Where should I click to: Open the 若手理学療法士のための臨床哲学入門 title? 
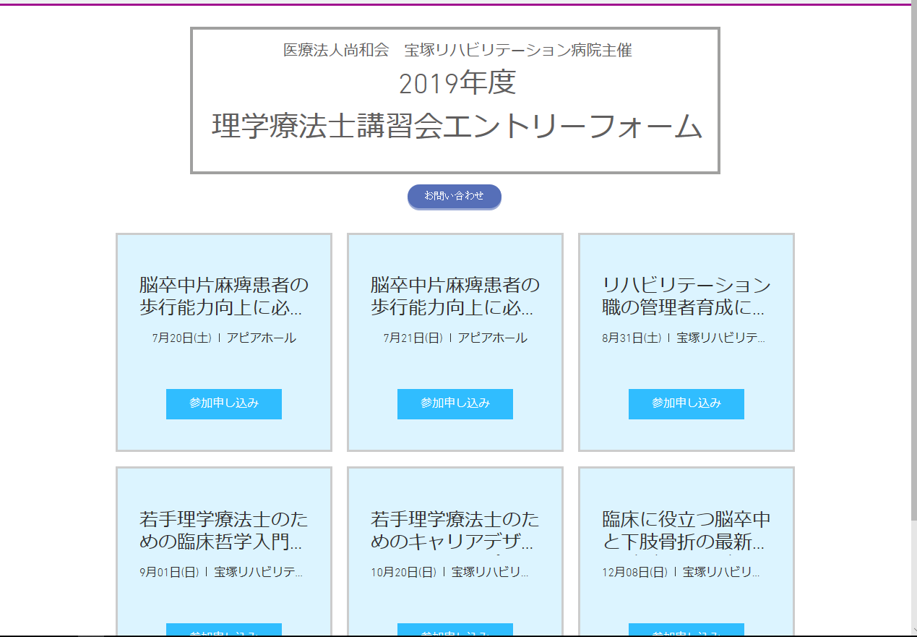coord(224,531)
